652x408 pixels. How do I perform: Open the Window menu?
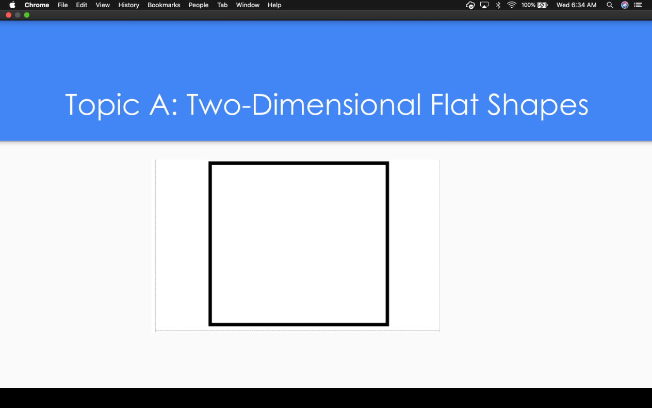(248, 5)
